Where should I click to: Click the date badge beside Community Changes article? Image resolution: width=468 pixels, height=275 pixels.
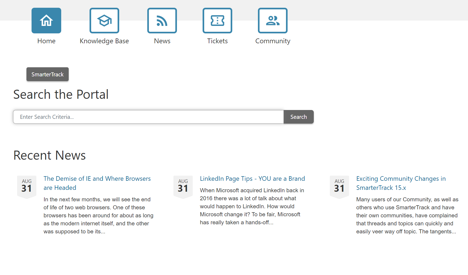(339, 186)
